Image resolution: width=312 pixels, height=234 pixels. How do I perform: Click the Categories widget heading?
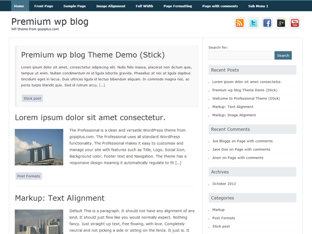click(252, 198)
